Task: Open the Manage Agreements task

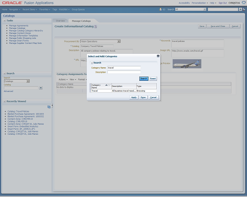Action: click(x=19, y=26)
